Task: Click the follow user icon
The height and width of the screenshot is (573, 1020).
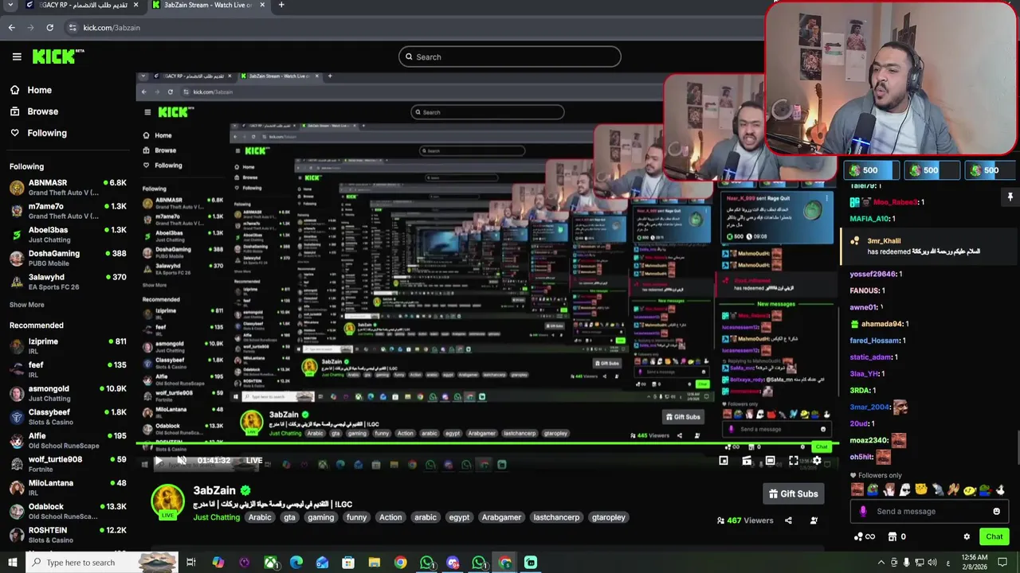Action: click(x=814, y=520)
